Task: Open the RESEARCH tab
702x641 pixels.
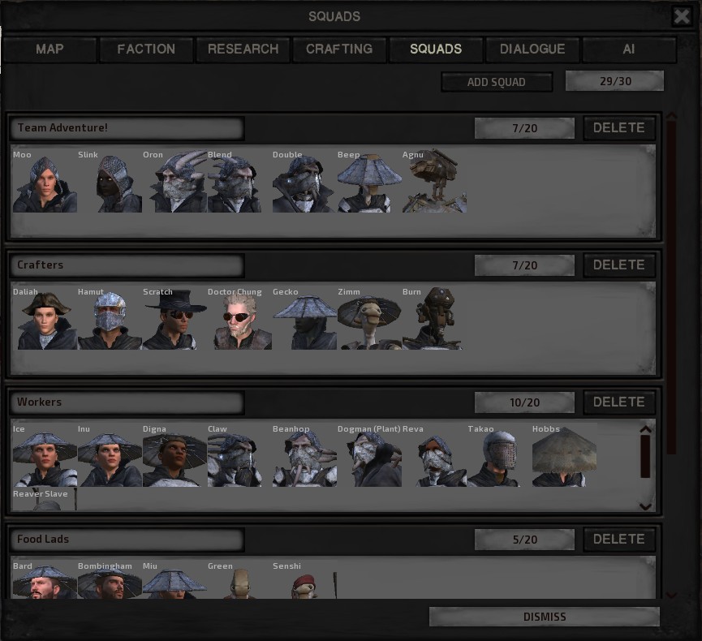Action: (x=243, y=49)
